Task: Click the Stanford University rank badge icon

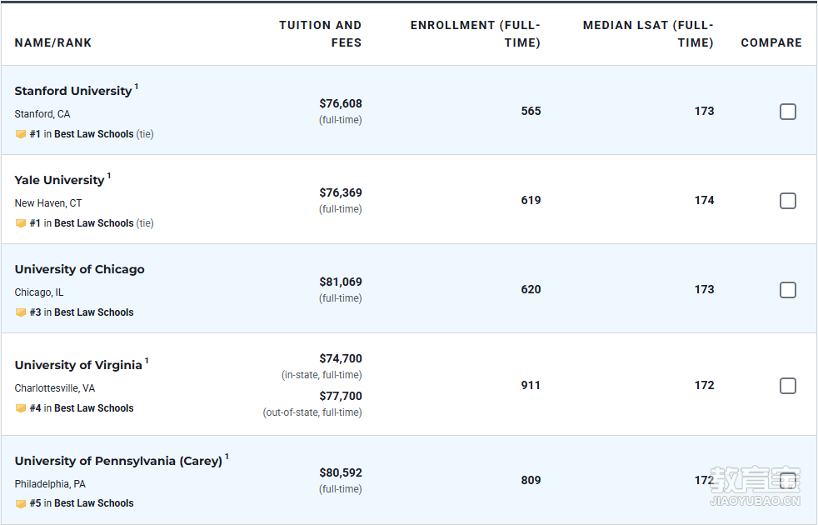Action: tap(21, 134)
